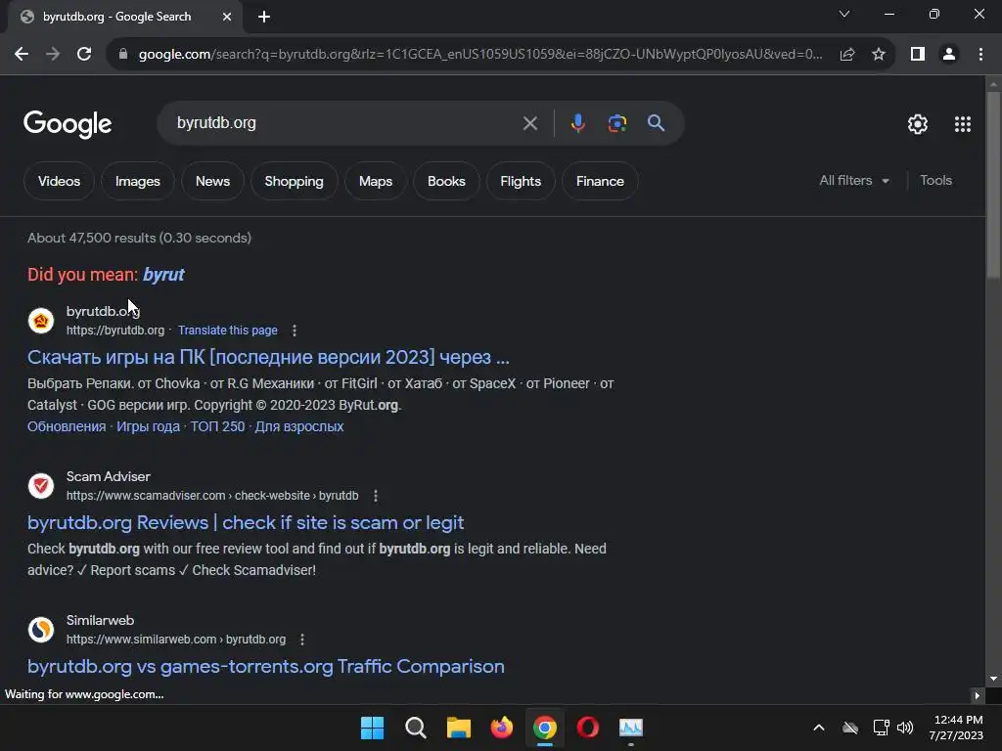
Task: Click the Scam Adviser favicon
Action: (x=41, y=486)
